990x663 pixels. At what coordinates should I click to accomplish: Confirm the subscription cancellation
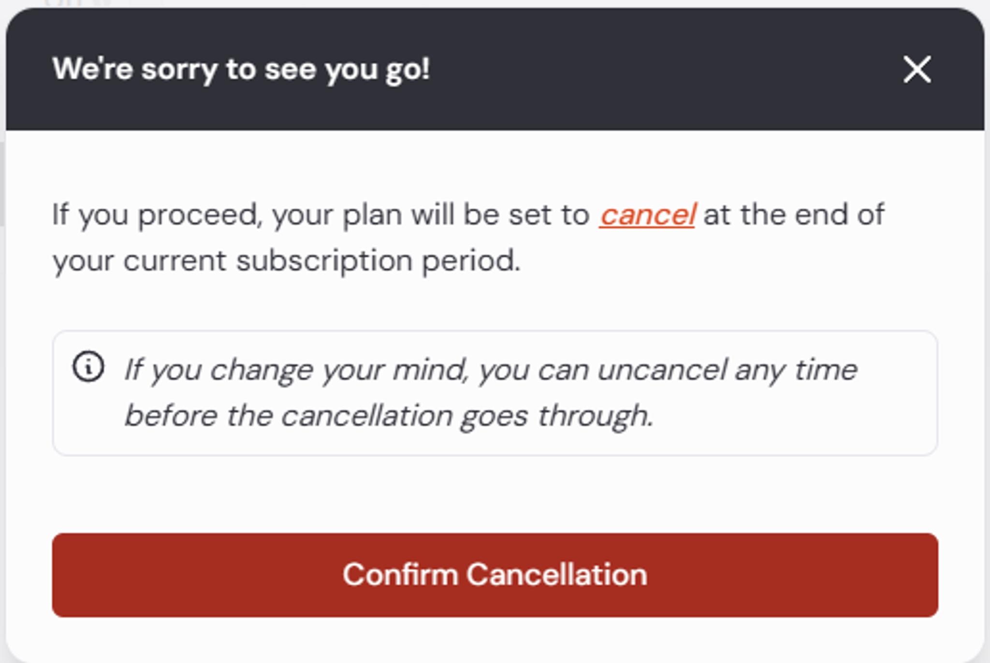[495, 575]
